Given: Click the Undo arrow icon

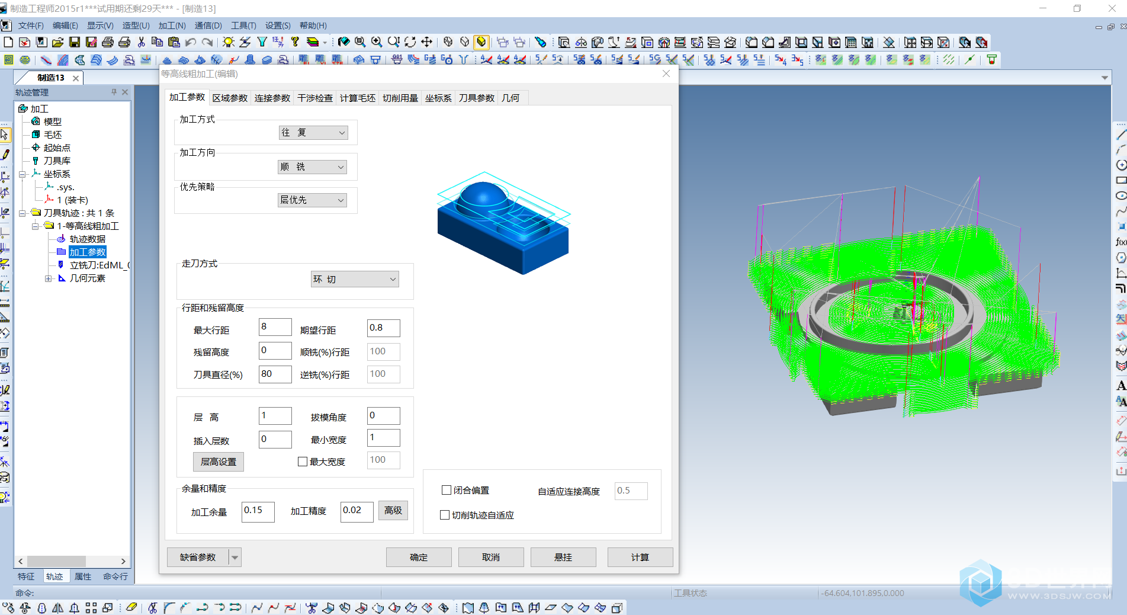Looking at the screenshot, I should point(191,42).
